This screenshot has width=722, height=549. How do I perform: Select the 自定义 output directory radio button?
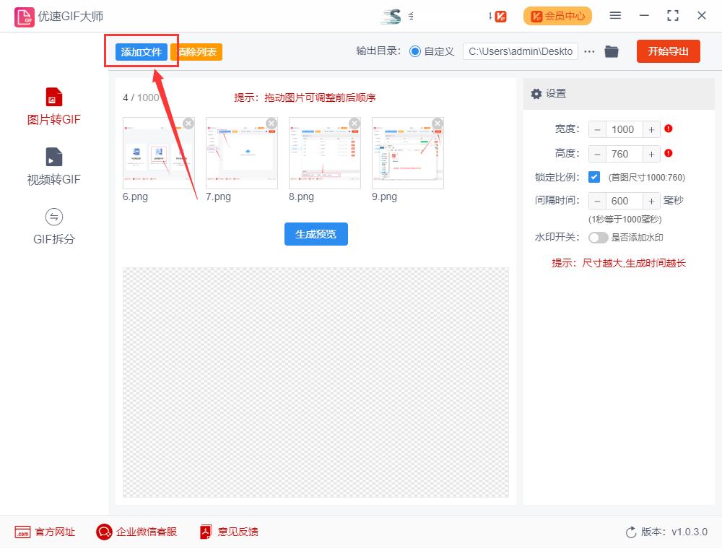click(414, 51)
